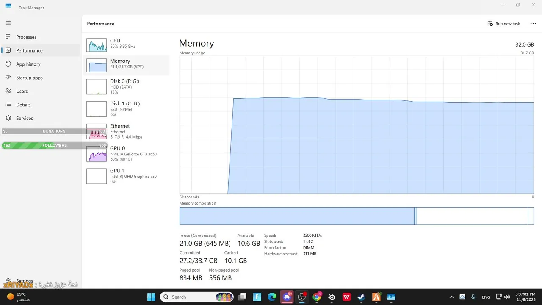Select GPU 1 Intel UHD Graphics

click(x=126, y=177)
